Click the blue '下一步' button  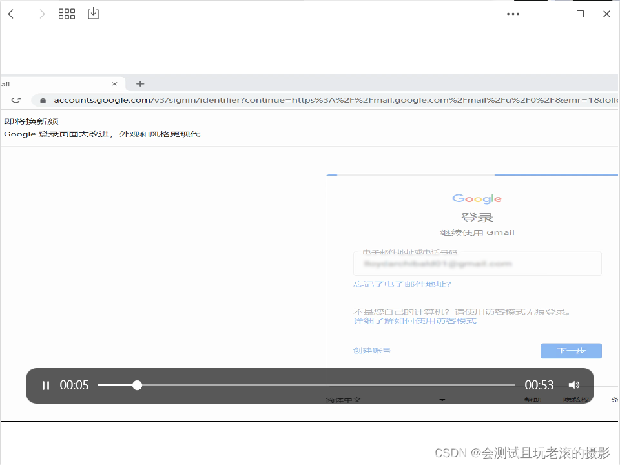[571, 351]
